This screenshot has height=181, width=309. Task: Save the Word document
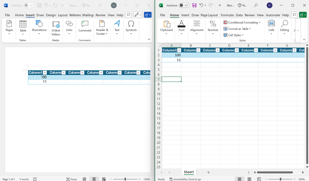40,5
